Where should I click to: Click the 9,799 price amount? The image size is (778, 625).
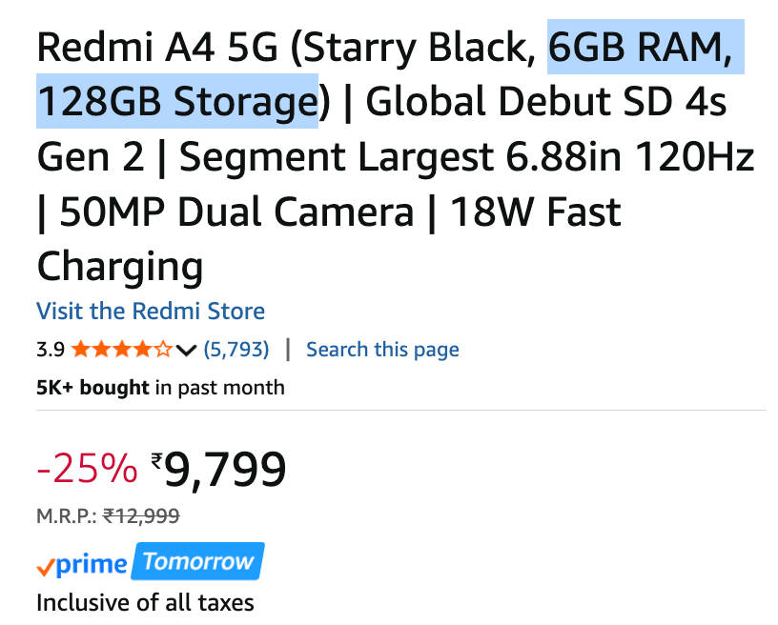point(225,469)
